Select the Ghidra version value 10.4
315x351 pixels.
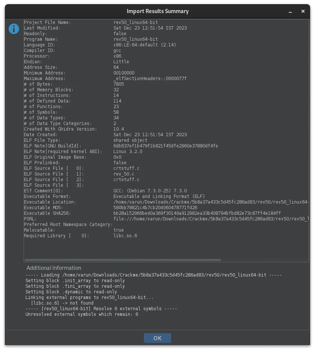pos(119,129)
